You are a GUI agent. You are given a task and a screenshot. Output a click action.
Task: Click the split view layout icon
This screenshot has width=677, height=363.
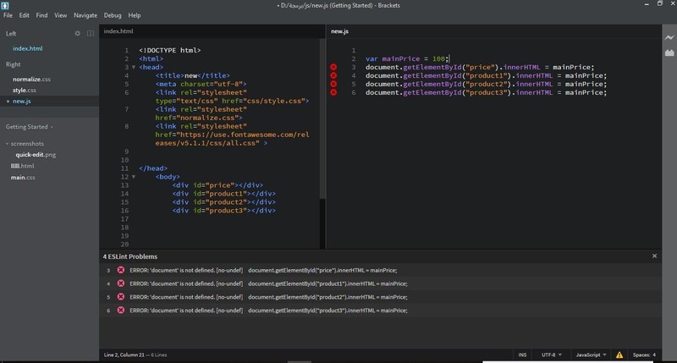[91, 33]
